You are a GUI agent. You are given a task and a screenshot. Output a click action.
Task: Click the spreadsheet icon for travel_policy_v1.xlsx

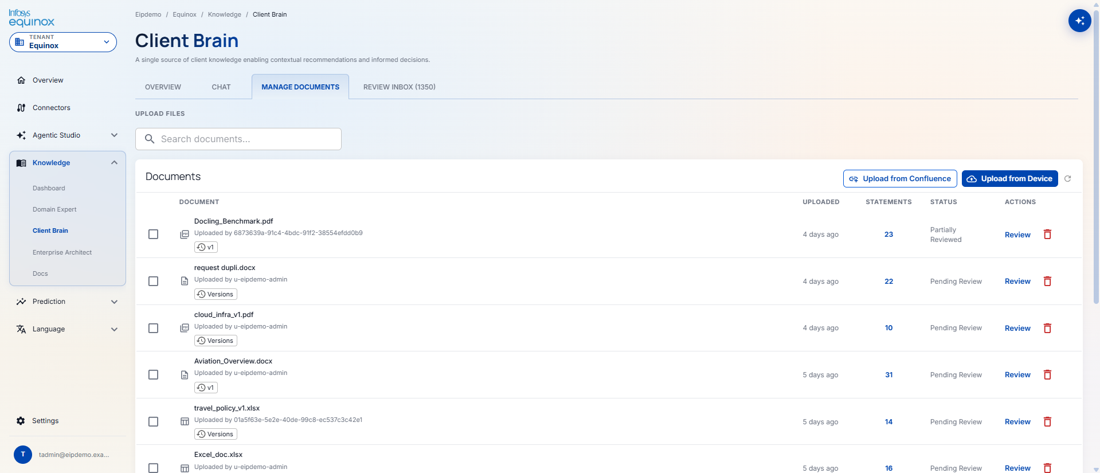[185, 422]
